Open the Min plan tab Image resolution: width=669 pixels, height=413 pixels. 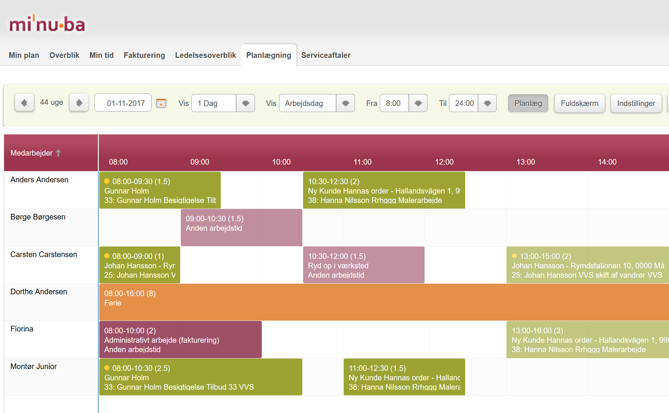point(24,55)
